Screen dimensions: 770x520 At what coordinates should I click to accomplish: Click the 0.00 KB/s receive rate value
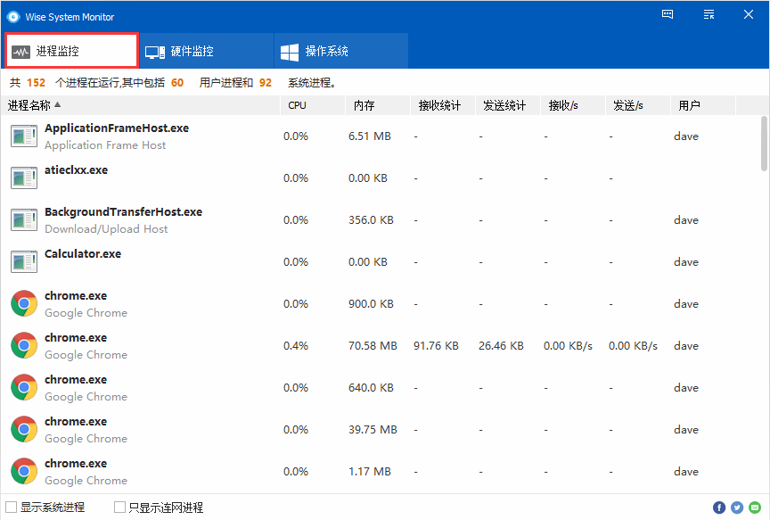pyautogui.click(x=569, y=346)
